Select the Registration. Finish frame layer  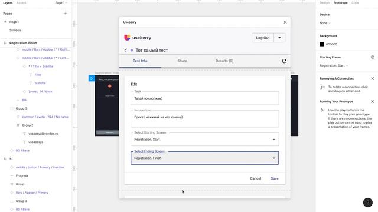[x=23, y=43]
